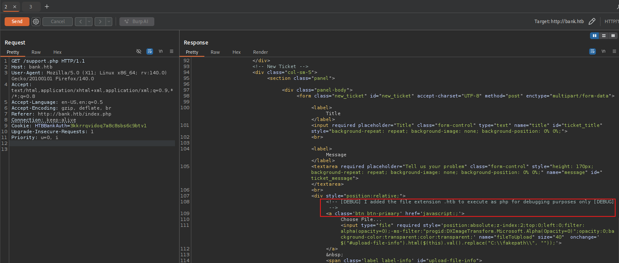Screen dimensions: 619x263
Task: Click 'Choose File...' text on line 110
Action: tap(361, 219)
